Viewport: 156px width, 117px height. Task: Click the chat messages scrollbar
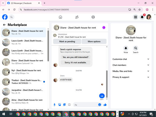(x=107, y=84)
